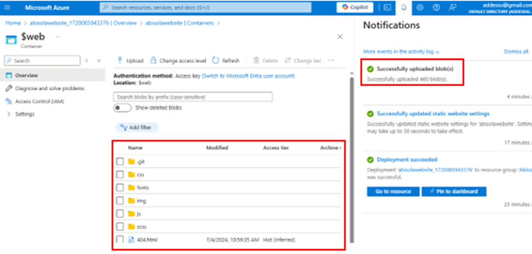Viewport: 532px width, 254px height.
Task: Open Successfully uploaded blob(s) notification
Action: point(415,69)
